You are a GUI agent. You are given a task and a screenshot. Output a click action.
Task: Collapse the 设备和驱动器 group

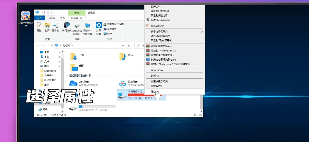pyautogui.click(x=67, y=76)
